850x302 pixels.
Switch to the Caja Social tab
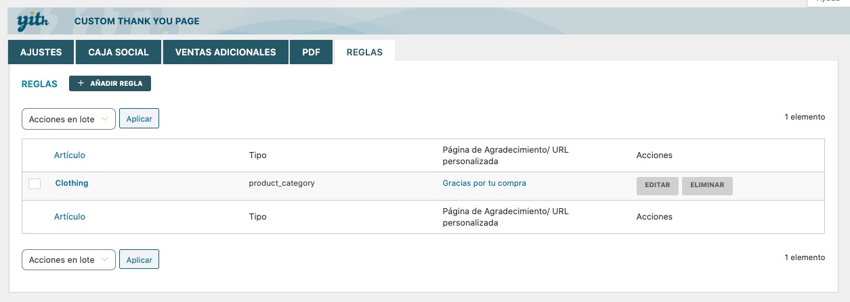[x=119, y=52]
